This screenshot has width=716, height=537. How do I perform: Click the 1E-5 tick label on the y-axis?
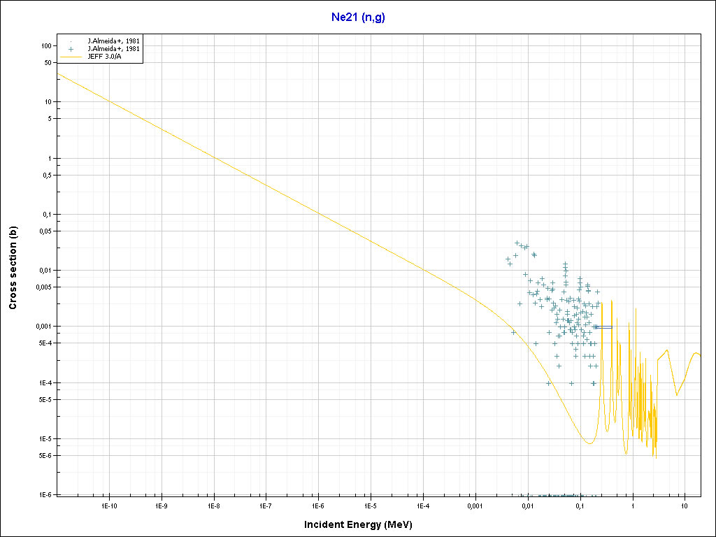45,439
